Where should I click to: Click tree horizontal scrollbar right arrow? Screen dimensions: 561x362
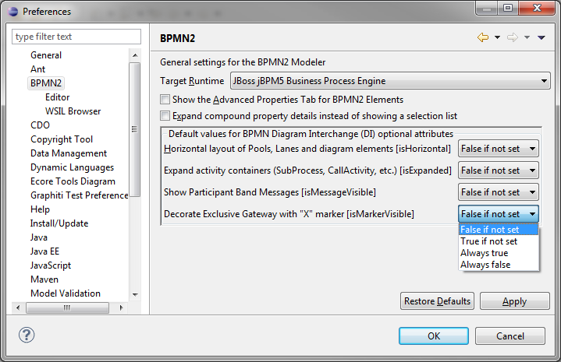click(121, 308)
